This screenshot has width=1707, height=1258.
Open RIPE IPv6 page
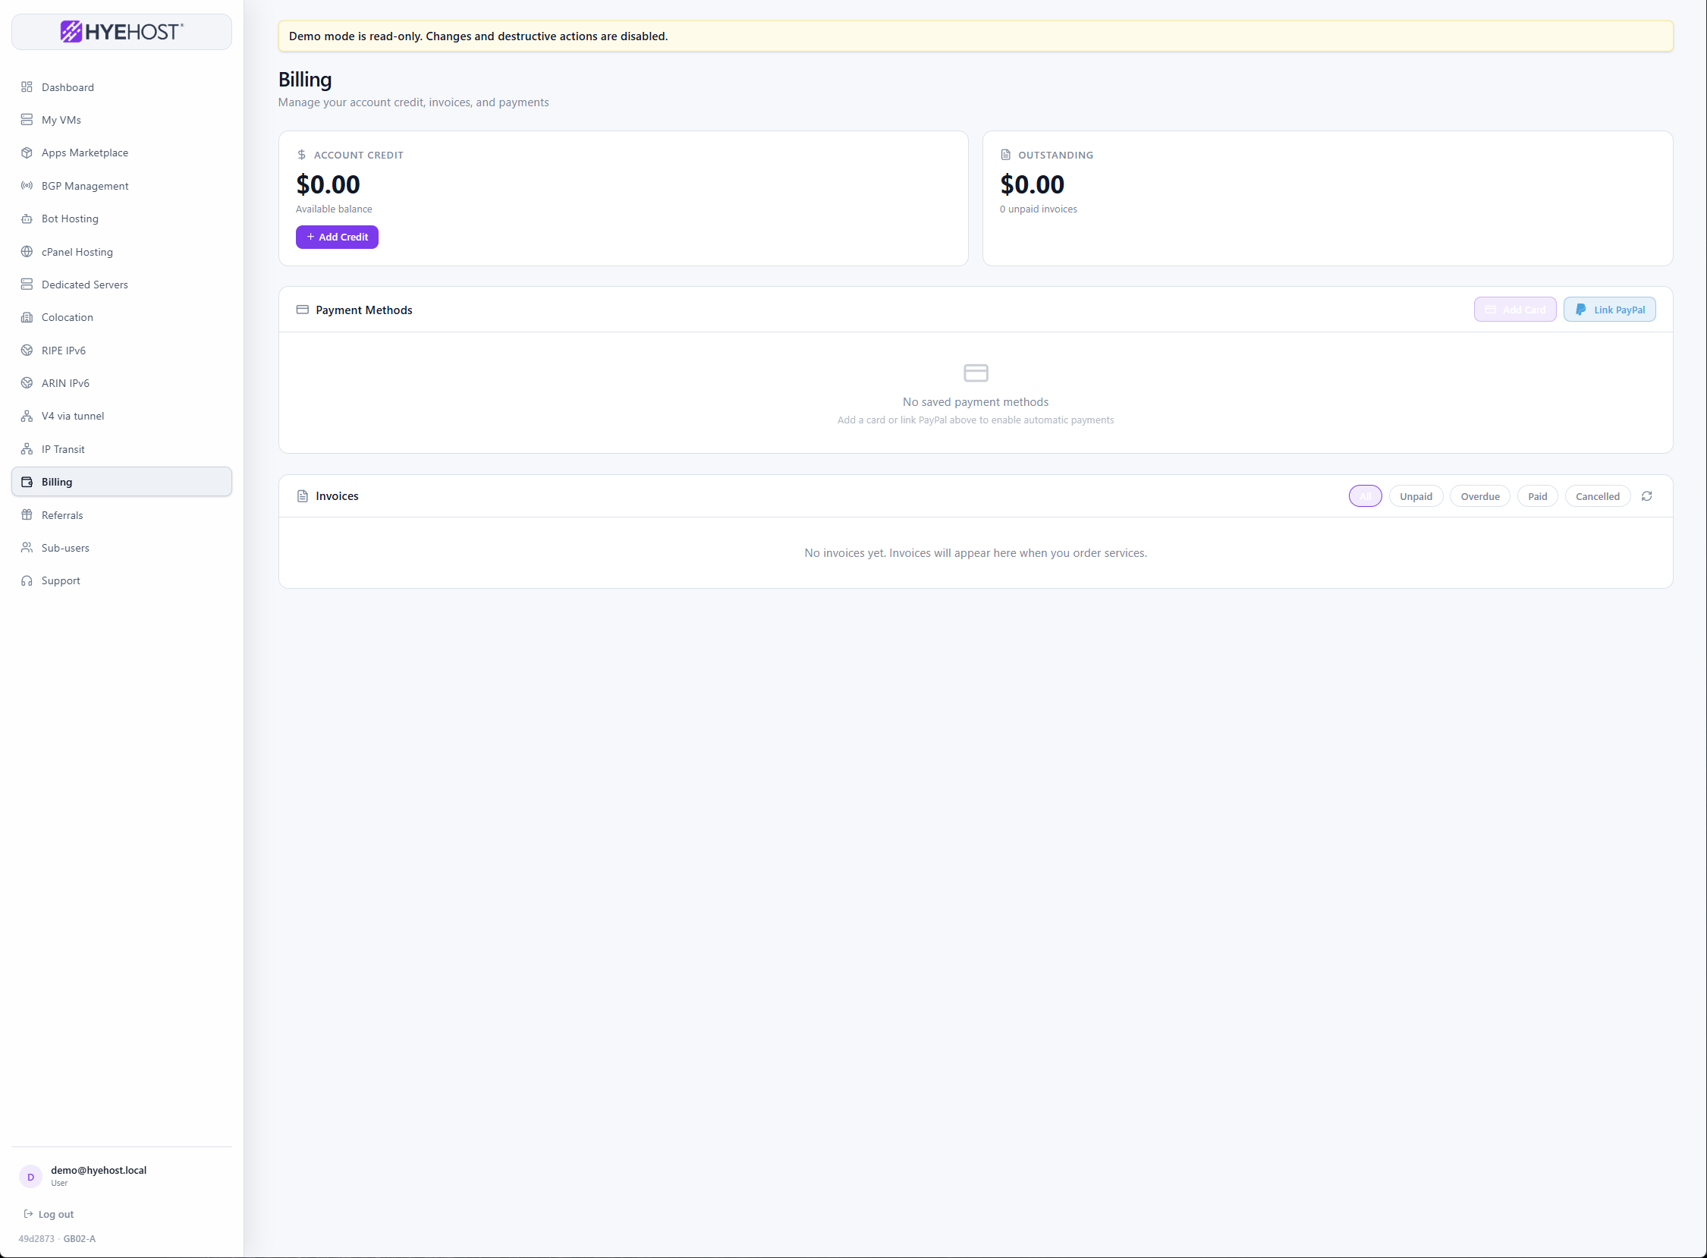pyautogui.click(x=122, y=351)
